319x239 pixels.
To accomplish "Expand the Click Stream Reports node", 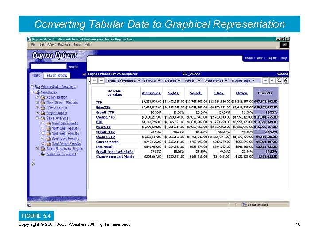I will point(37,102).
